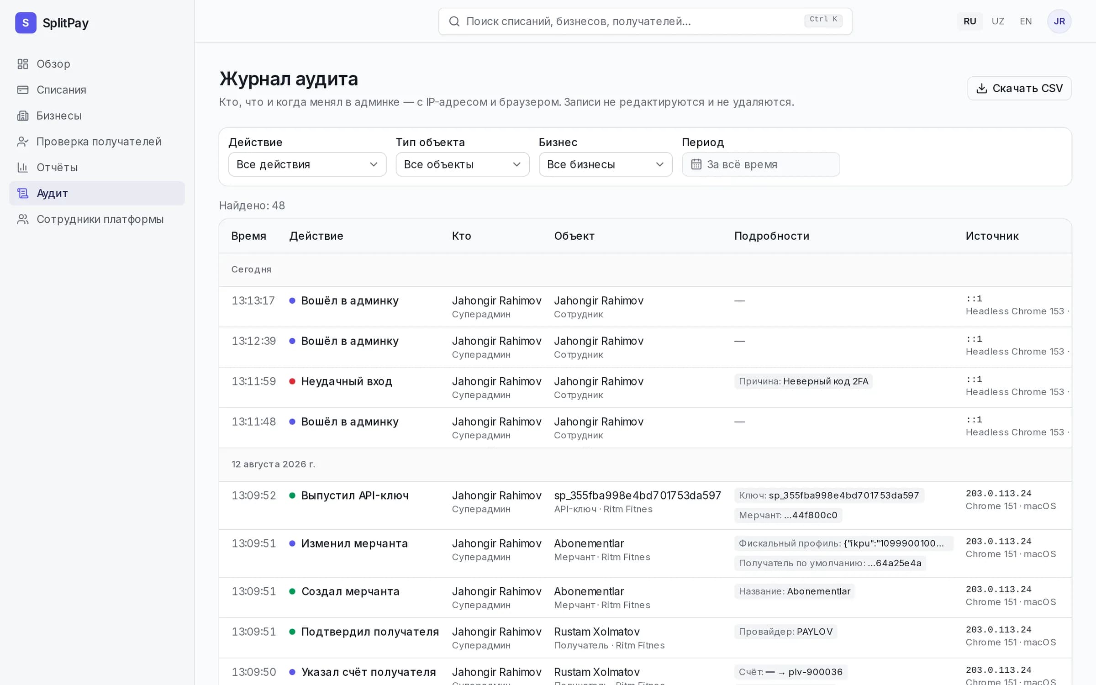Click the Сотрудники платформы people icon
The width and height of the screenshot is (1096, 685).
23,219
